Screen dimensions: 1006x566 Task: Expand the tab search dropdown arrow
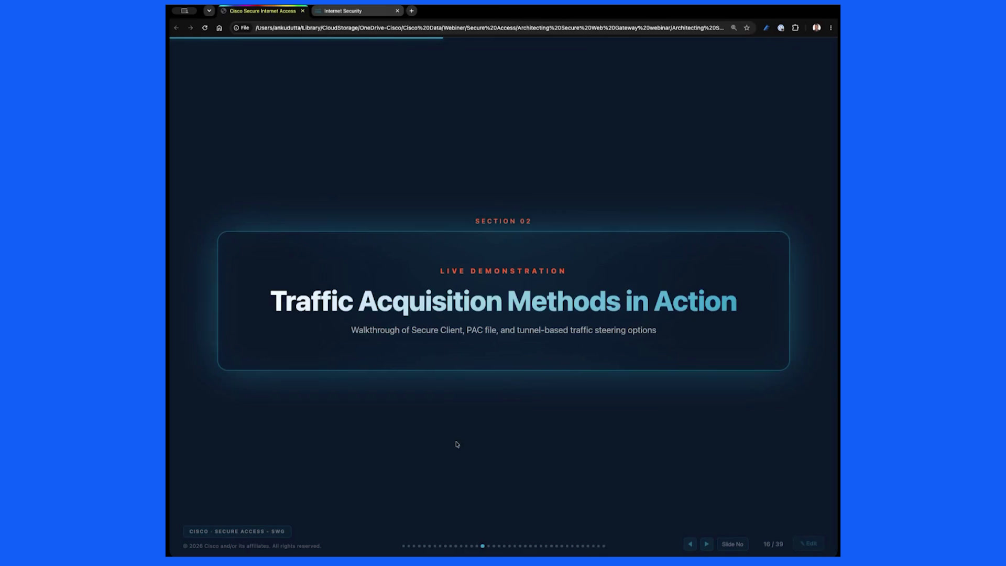click(209, 10)
